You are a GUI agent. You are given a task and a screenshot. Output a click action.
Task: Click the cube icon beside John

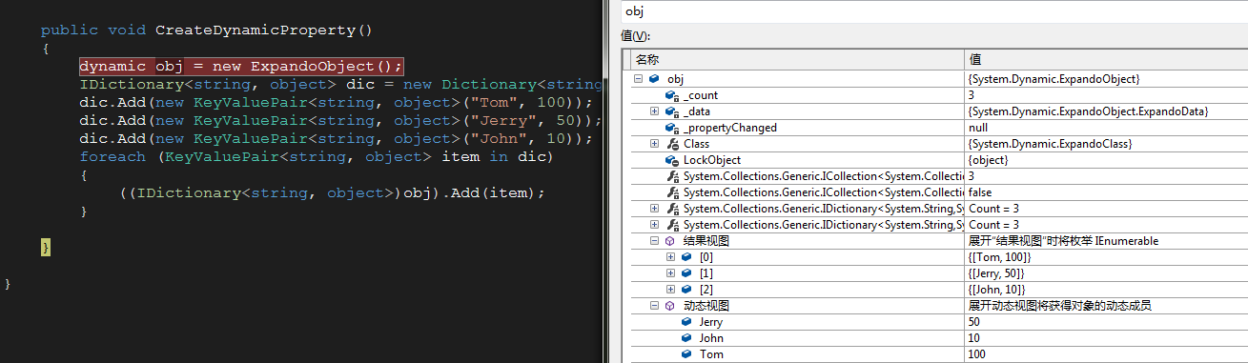click(686, 338)
